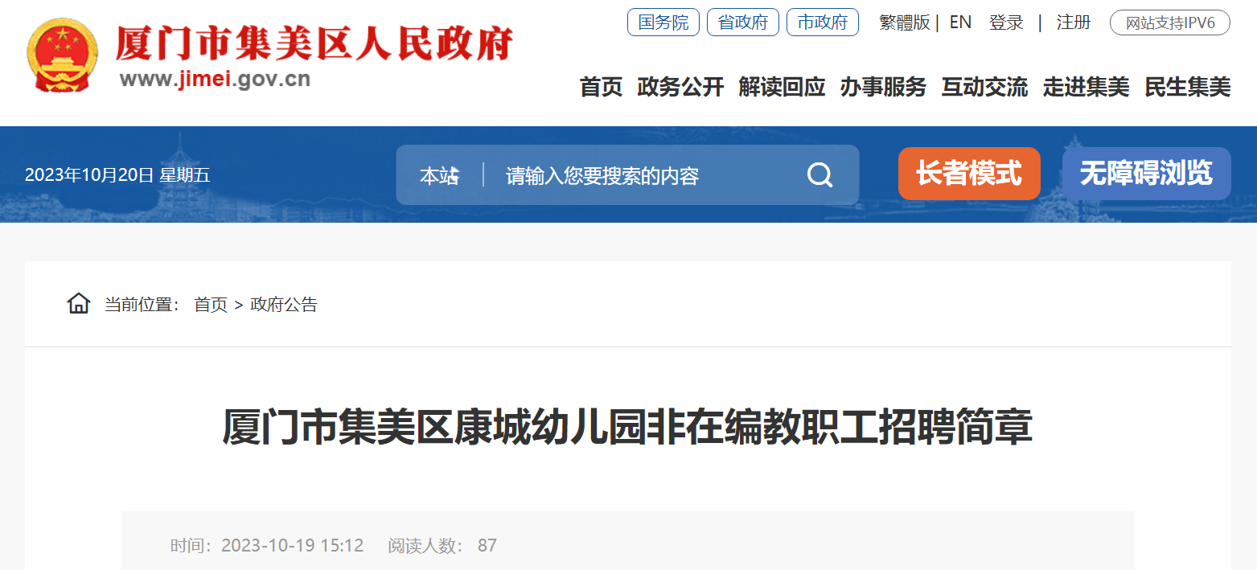Open the 市政府 link

click(823, 23)
